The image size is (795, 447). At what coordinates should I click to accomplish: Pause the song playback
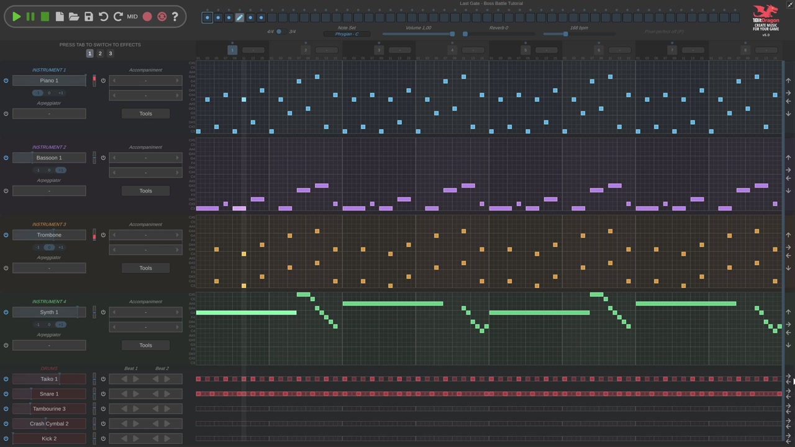point(30,17)
